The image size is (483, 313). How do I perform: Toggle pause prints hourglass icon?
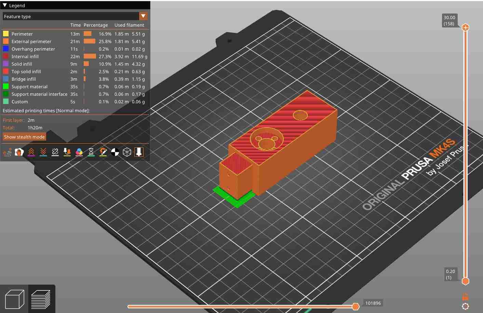point(91,152)
